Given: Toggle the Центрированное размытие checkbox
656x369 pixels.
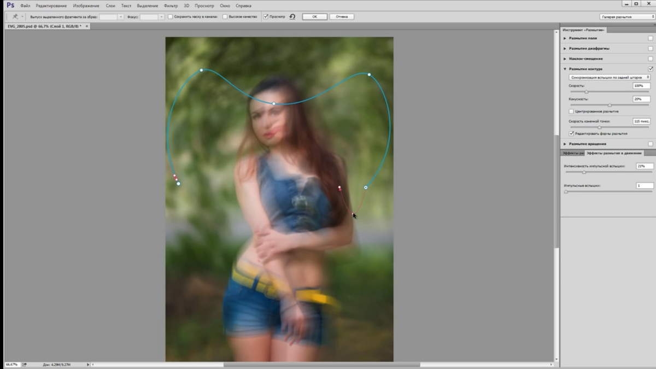Looking at the screenshot, I should pos(571,111).
